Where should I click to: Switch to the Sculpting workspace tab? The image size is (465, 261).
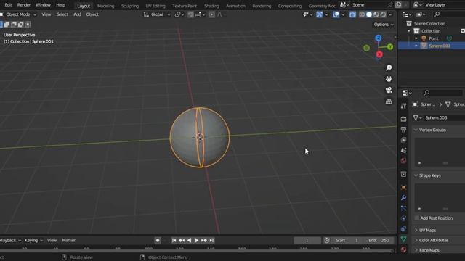point(130,6)
